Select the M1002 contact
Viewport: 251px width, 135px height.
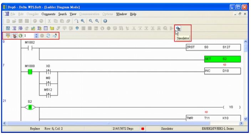30,48
